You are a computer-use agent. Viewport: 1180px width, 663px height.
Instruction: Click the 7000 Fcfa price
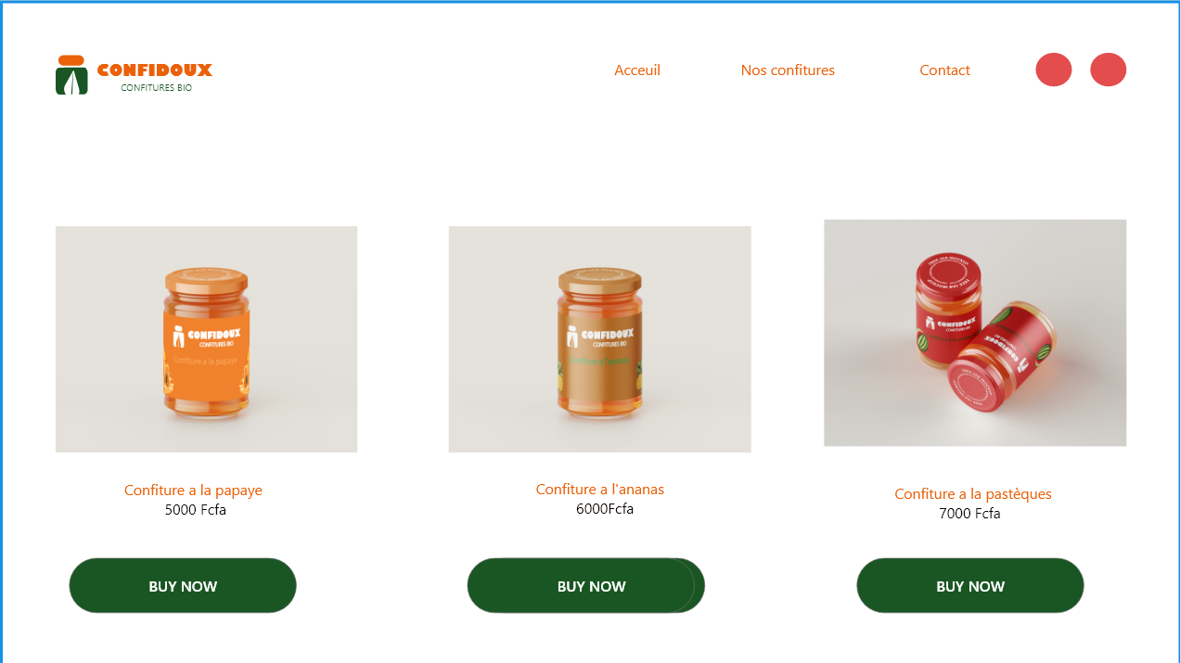pos(969,514)
